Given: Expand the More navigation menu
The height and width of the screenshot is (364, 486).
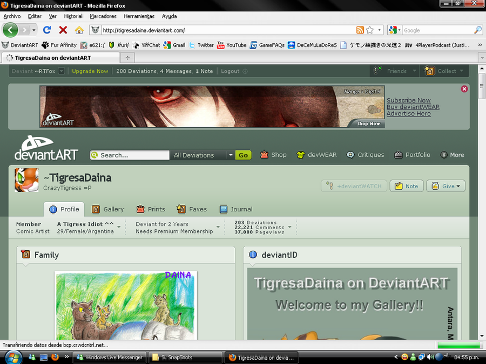Looking at the screenshot, I should (452, 155).
